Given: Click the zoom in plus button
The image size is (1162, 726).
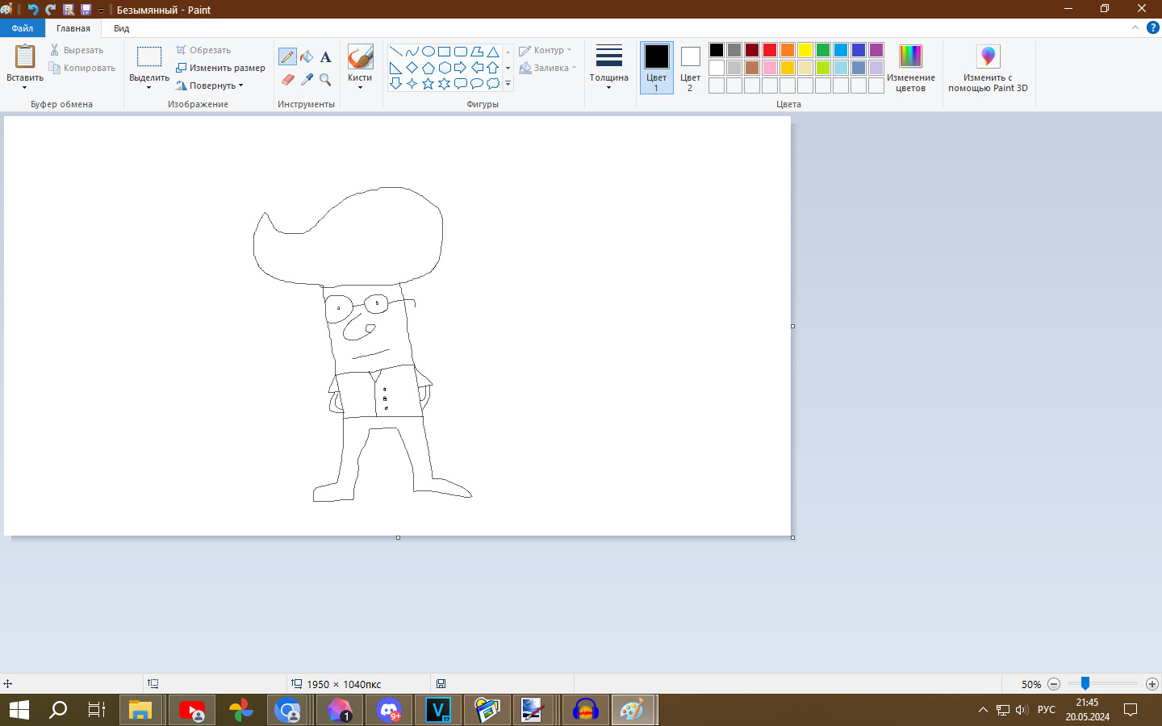Looking at the screenshot, I should 1152,684.
